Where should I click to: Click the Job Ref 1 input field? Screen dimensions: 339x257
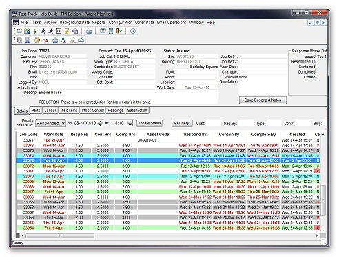(263, 56)
